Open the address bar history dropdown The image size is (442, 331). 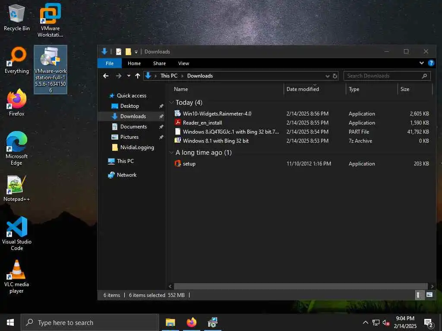click(x=327, y=76)
